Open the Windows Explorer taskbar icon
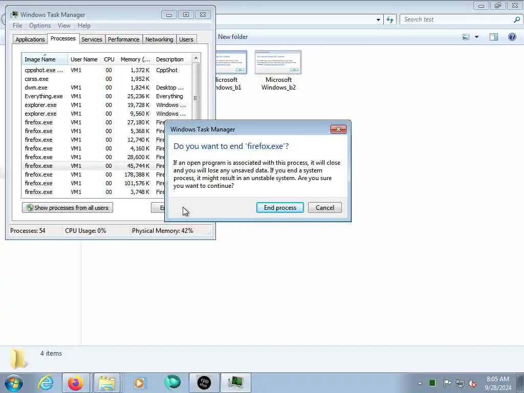 point(107,383)
